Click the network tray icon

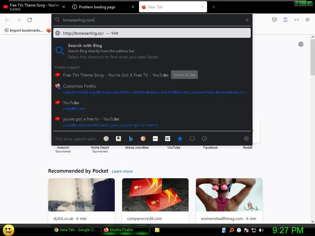(x=254, y=230)
